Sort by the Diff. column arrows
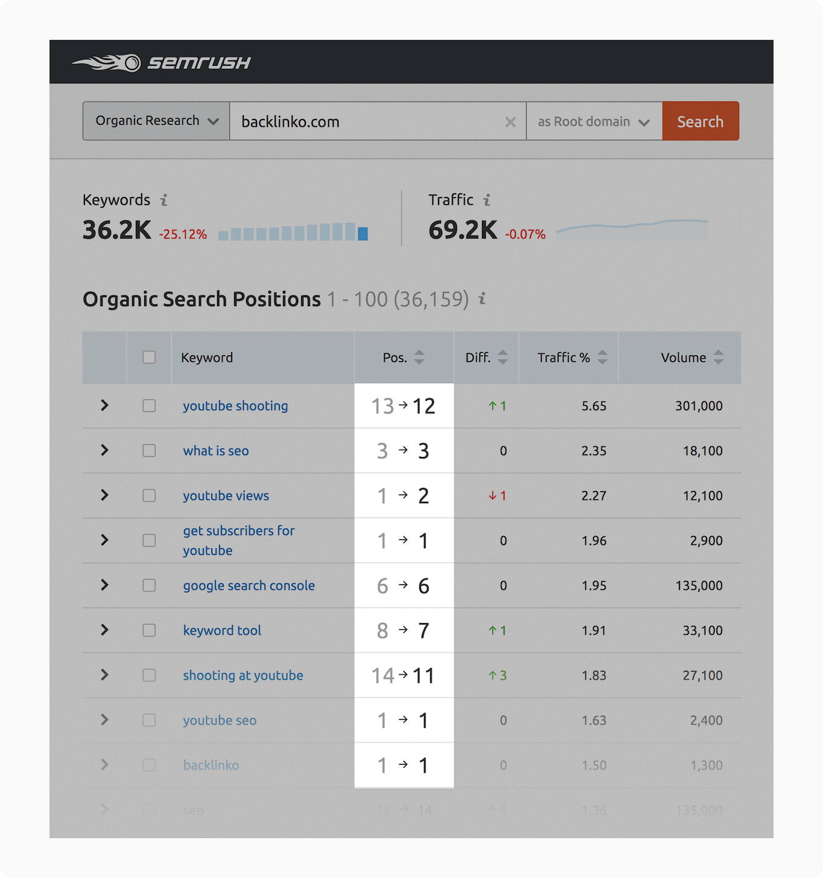 click(x=503, y=357)
